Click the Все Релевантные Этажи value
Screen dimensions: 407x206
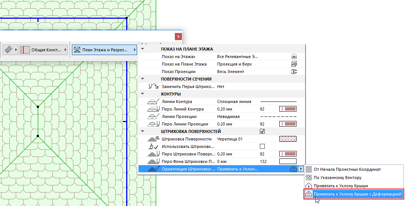click(237, 57)
